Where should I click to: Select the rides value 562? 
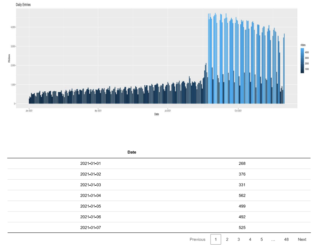tap(242, 196)
